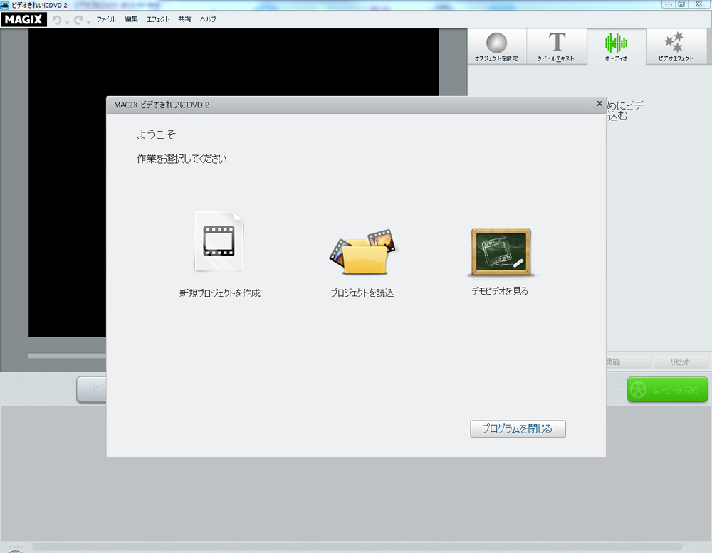The height and width of the screenshot is (553, 712).
Task: Open the 共有 menu
Action: (184, 19)
